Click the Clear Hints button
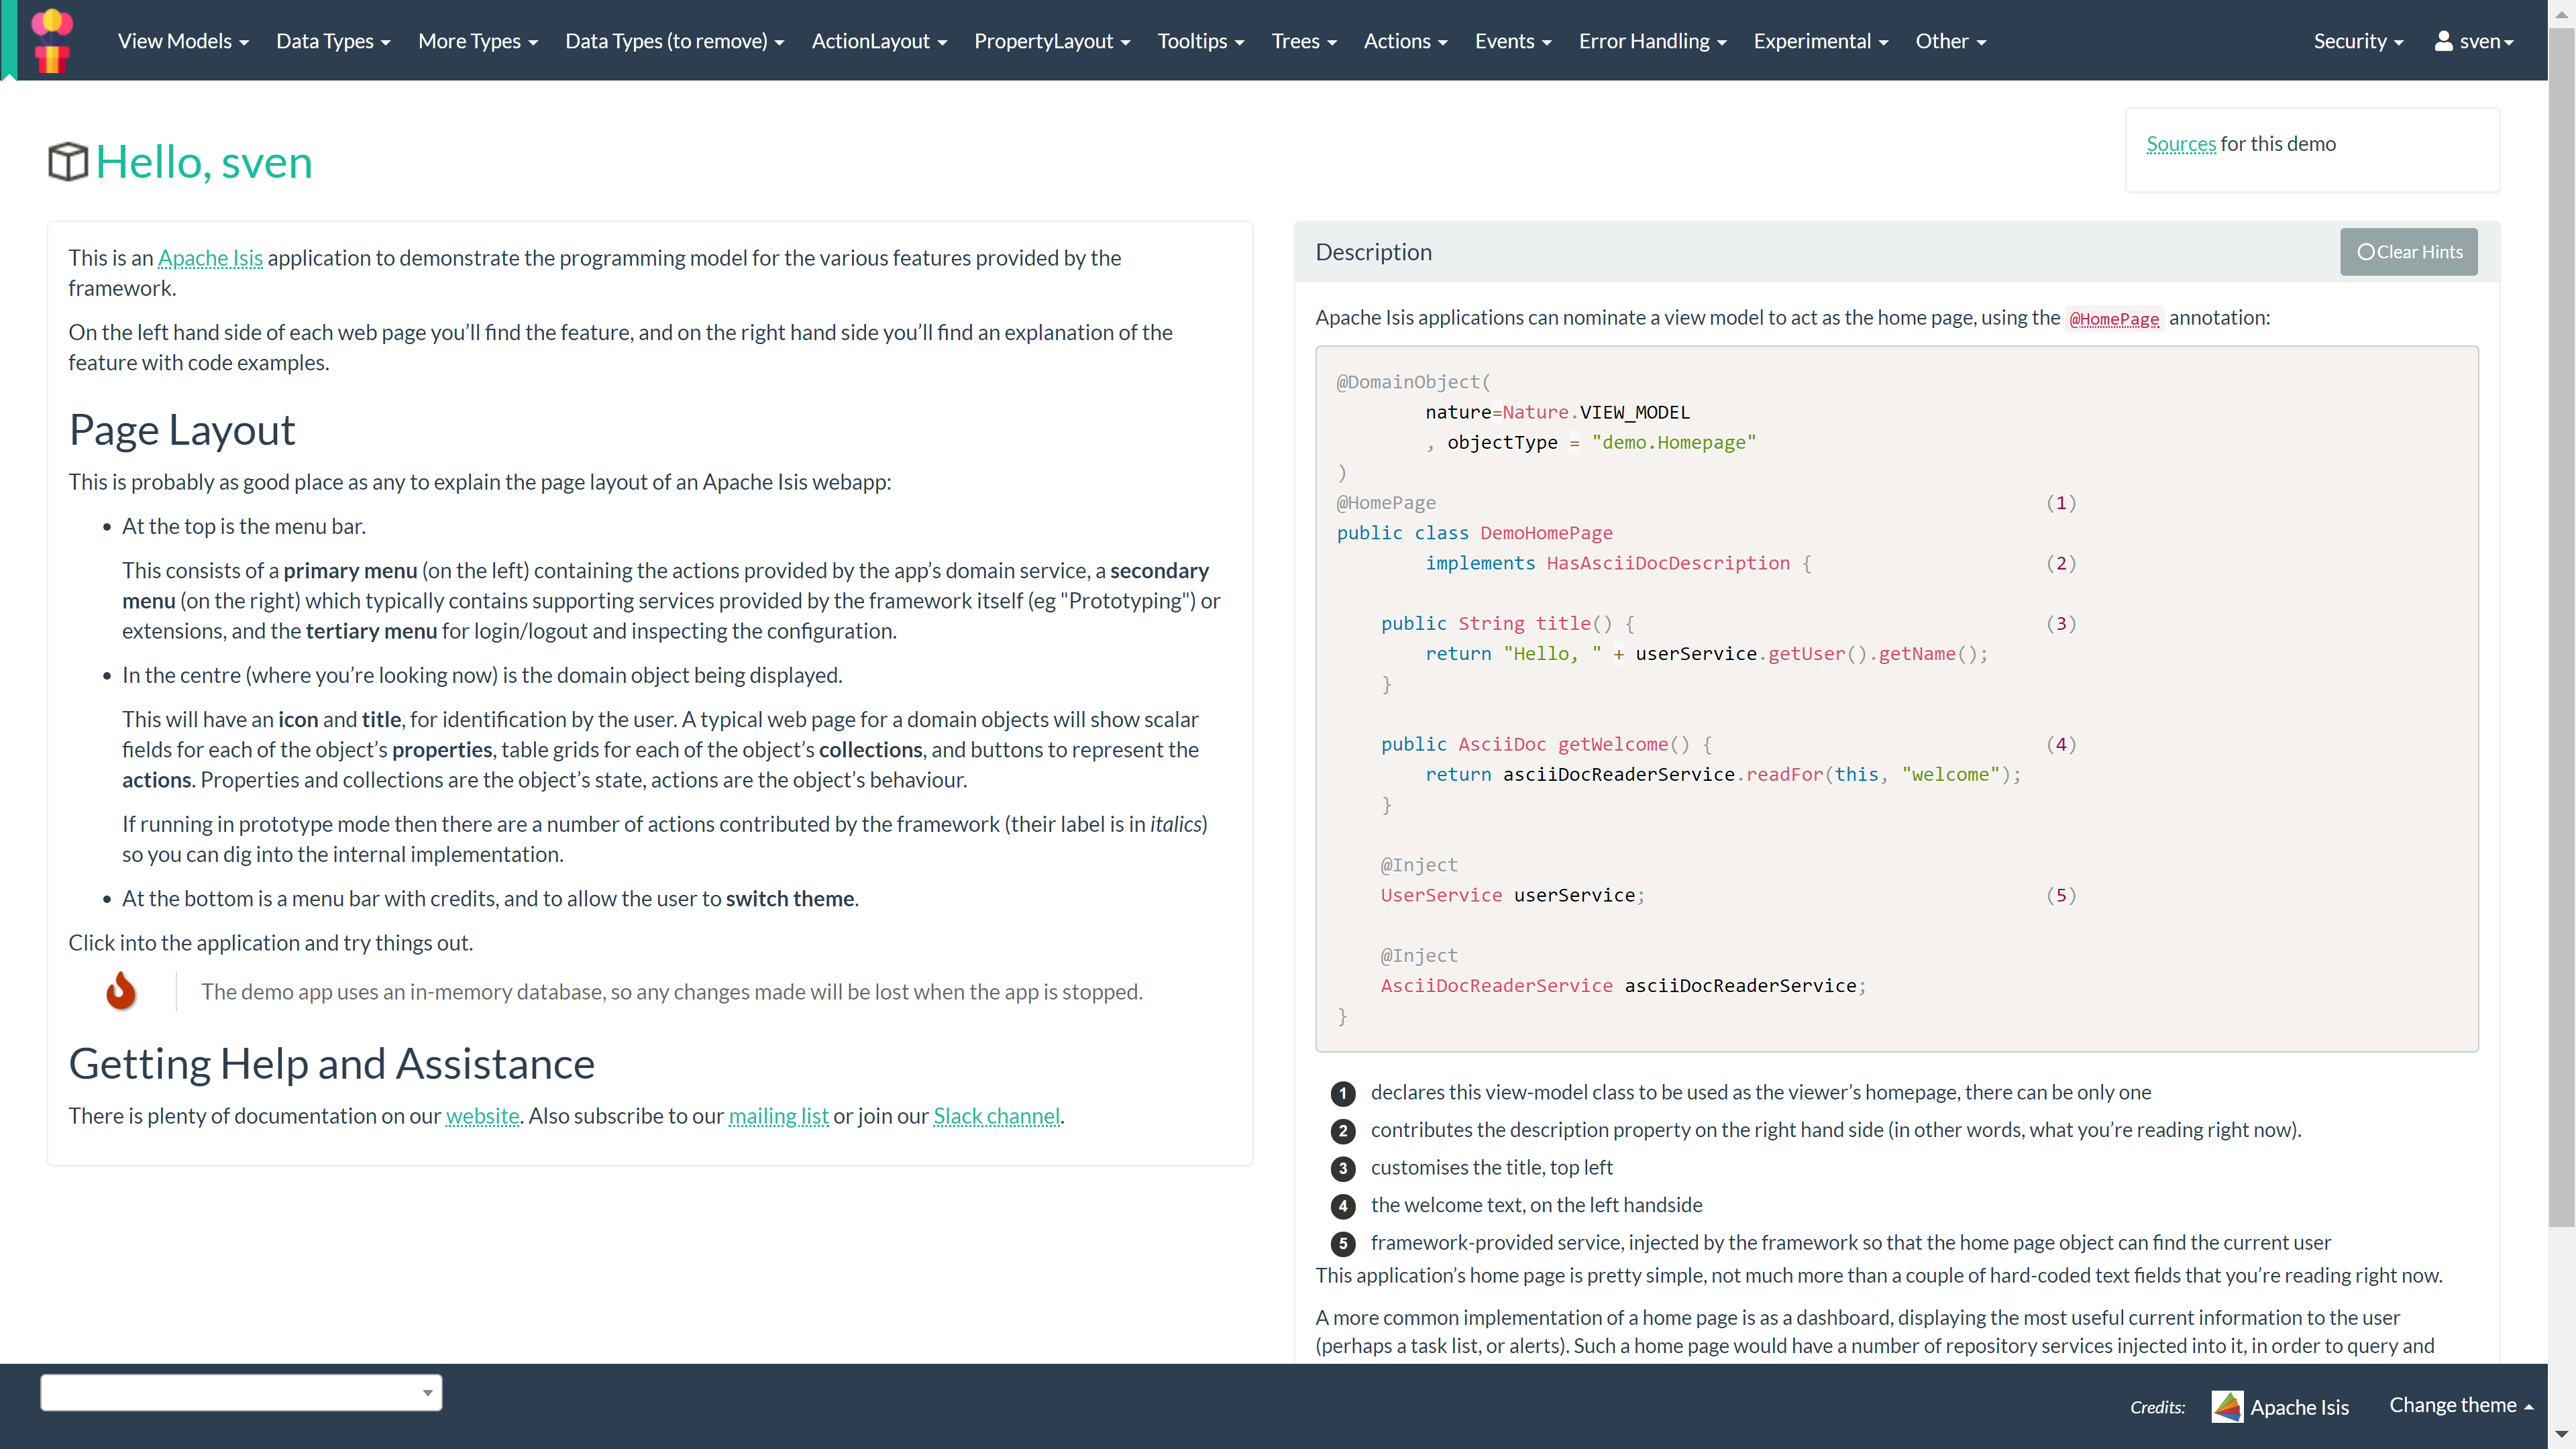The image size is (2576, 1449). (x=2408, y=252)
